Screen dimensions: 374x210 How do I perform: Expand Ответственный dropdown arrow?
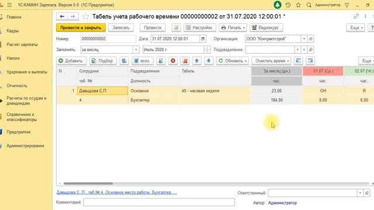[x=360, y=193]
